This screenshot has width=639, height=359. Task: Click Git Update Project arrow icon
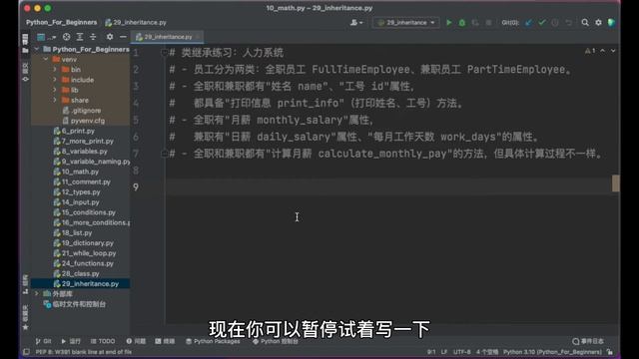(x=528, y=22)
